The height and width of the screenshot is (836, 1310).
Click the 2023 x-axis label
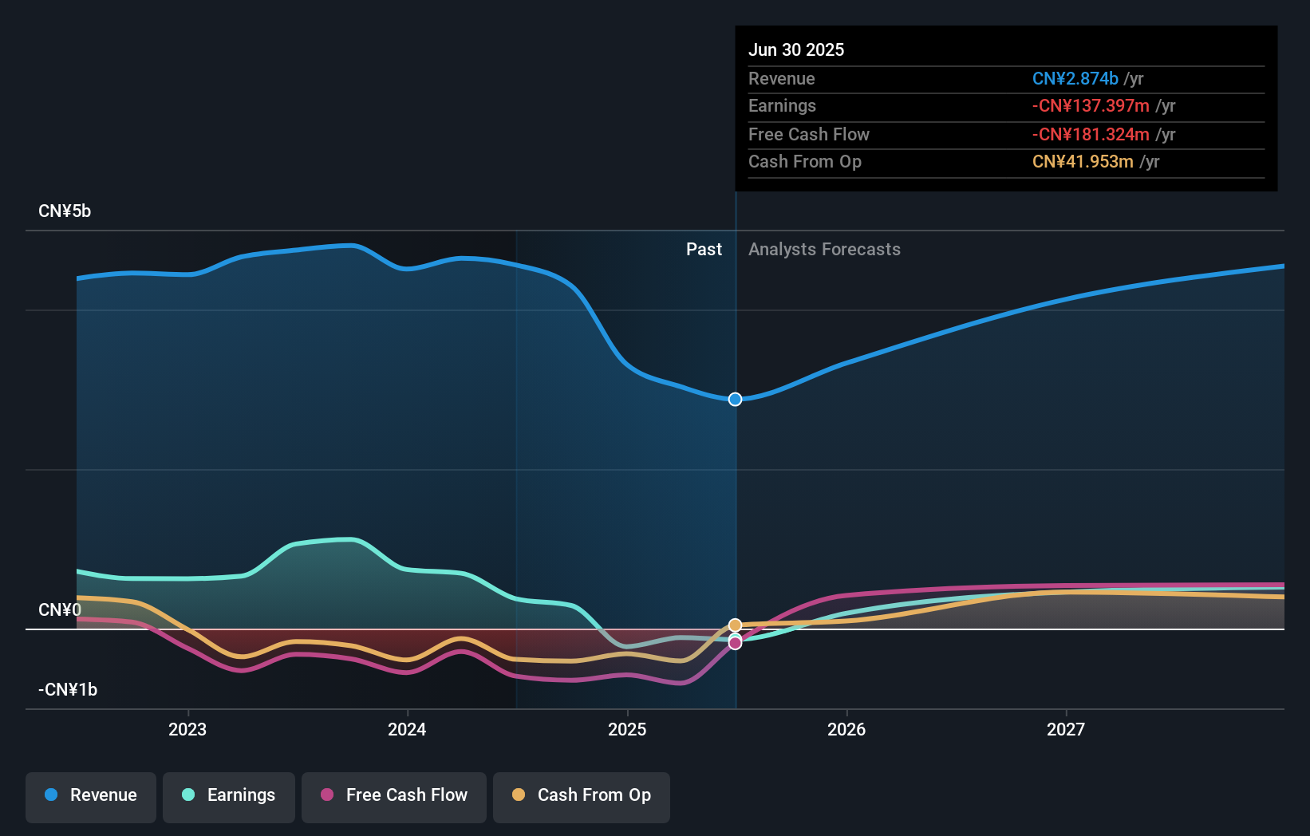187,729
